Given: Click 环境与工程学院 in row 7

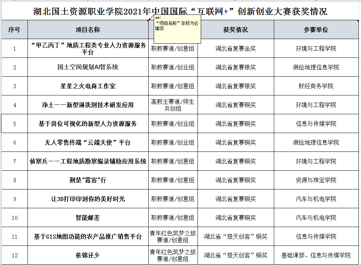Looking at the screenshot, I should pyautogui.click(x=316, y=161).
